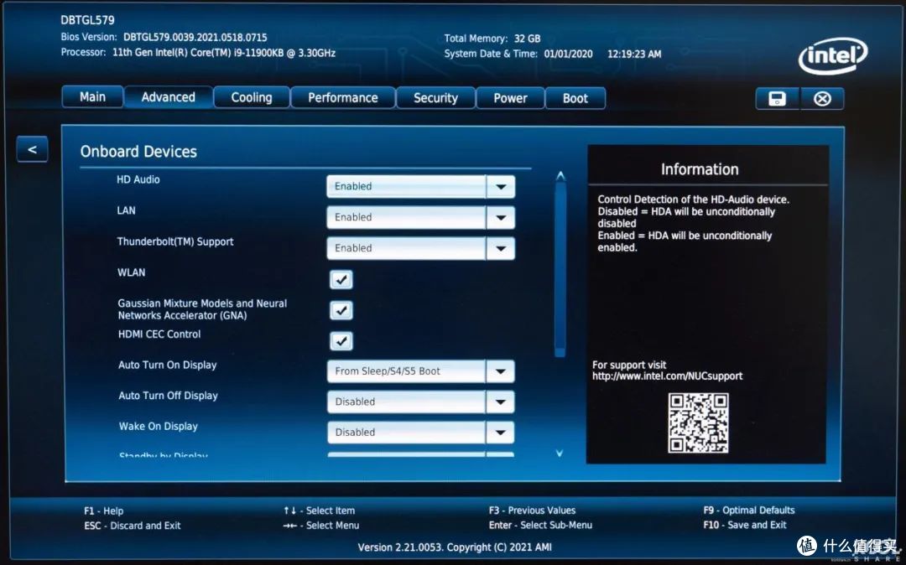Click 'F9 - Optimal Defaults' text
The height and width of the screenshot is (565, 906).
(749, 511)
